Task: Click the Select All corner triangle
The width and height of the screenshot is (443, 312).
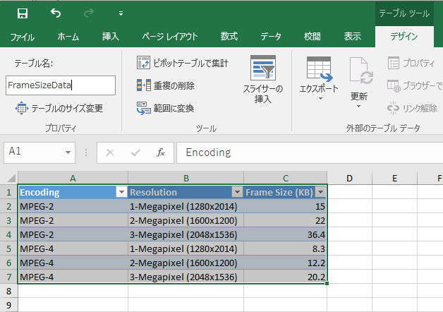Action: click(x=11, y=179)
